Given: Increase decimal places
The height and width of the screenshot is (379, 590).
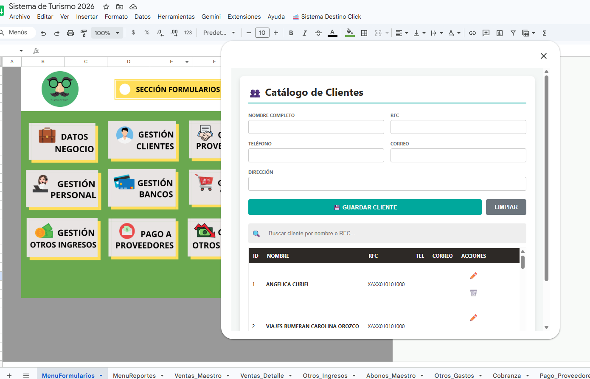Looking at the screenshot, I should tap(174, 33).
